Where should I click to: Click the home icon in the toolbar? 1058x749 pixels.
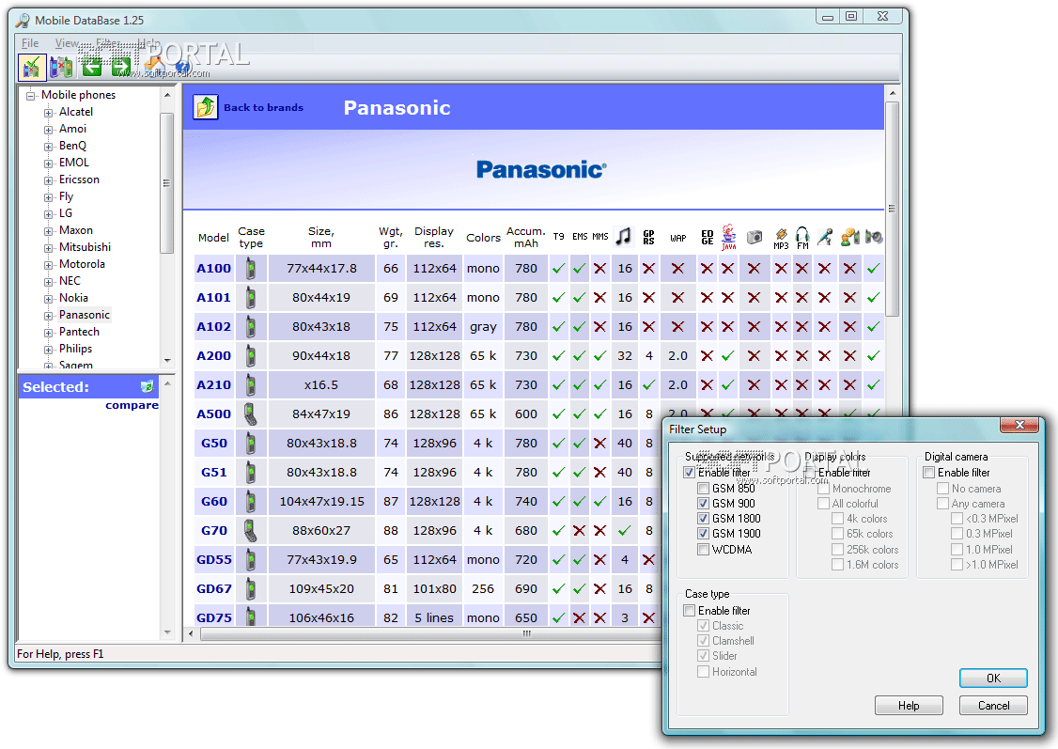coord(154,65)
